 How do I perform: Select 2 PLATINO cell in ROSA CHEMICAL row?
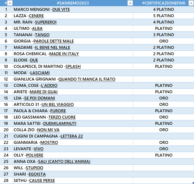tap(163, 54)
